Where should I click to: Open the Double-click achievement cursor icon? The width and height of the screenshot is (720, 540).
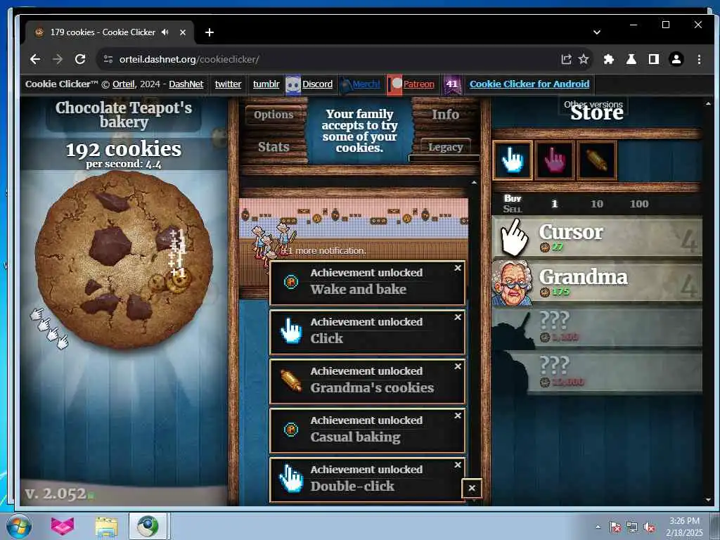click(290, 479)
